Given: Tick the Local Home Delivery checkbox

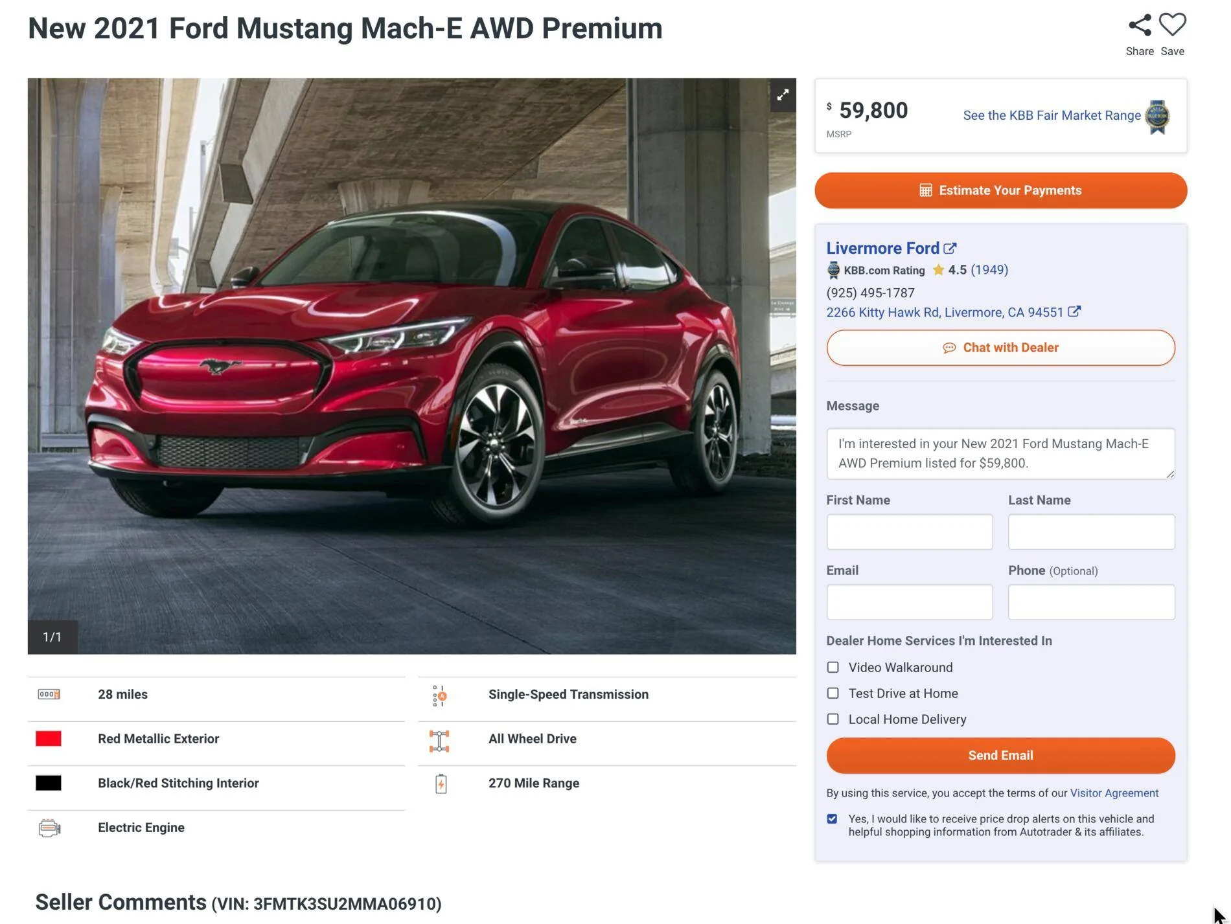Looking at the screenshot, I should [x=833, y=719].
